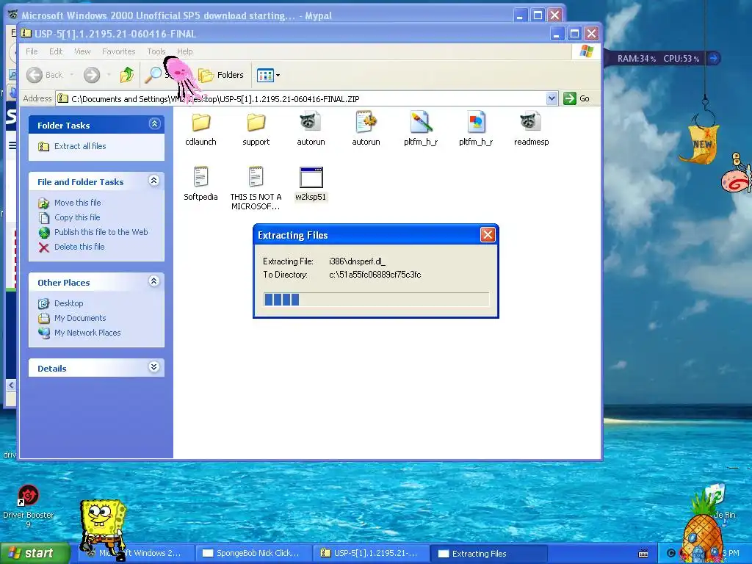Click the Forward navigation arrow
Screen dimensions: 752x564
tap(92, 75)
